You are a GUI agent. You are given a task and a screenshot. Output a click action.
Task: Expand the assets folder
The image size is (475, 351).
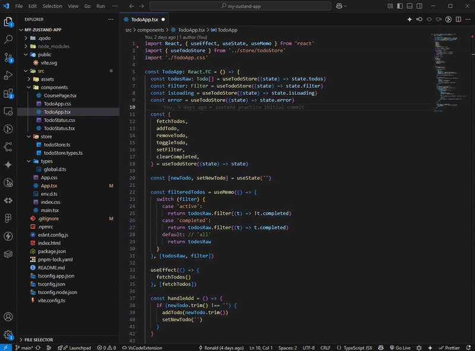(x=47, y=79)
